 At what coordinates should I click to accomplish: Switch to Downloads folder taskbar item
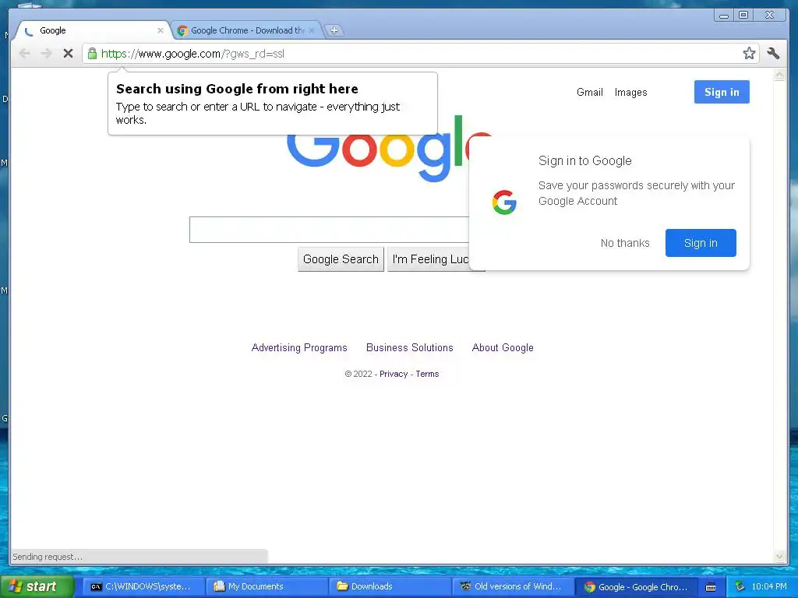pos(390,586)
